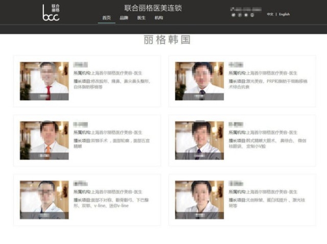Click the doctor name above 修改脸形、隆鼻 card text
Screen dimensions: 327x244
(x=81, y=65)
